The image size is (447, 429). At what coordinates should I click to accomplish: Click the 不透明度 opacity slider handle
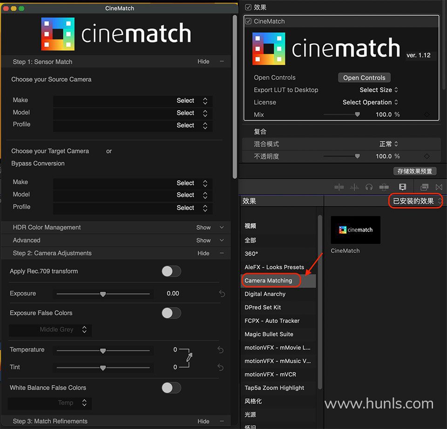point(357,156)
